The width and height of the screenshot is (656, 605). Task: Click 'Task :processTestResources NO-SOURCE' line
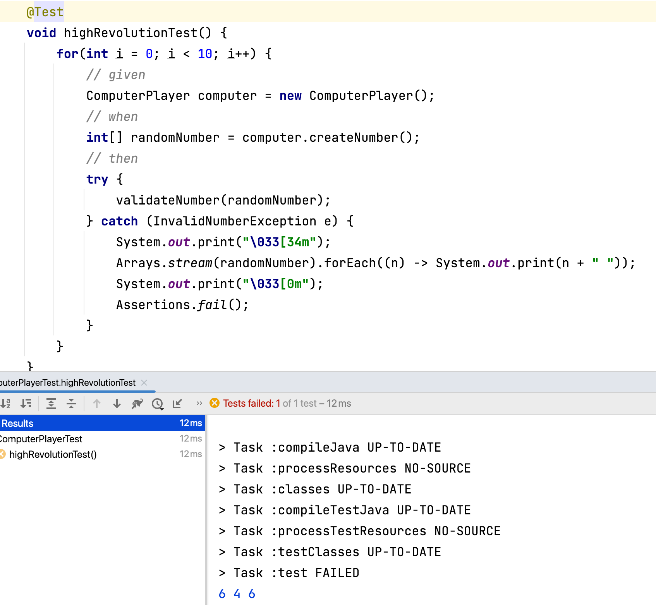point(359,531)
